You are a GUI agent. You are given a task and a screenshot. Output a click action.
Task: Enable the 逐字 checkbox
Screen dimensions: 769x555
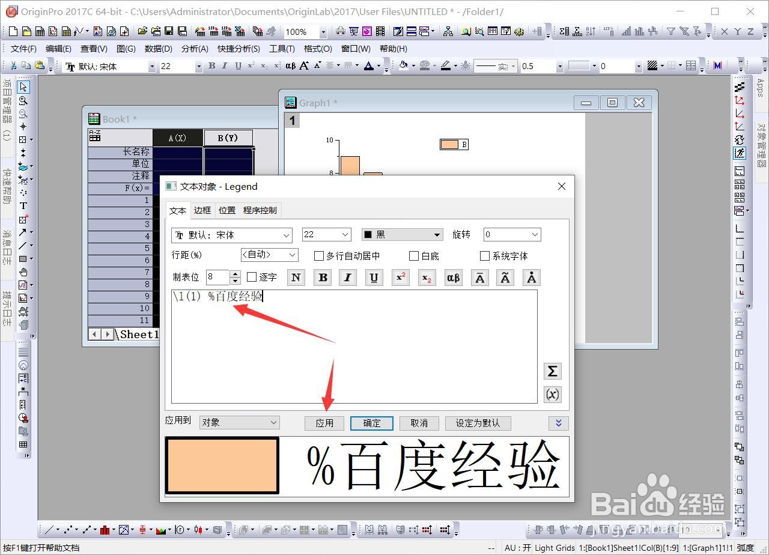coord(252,277)
